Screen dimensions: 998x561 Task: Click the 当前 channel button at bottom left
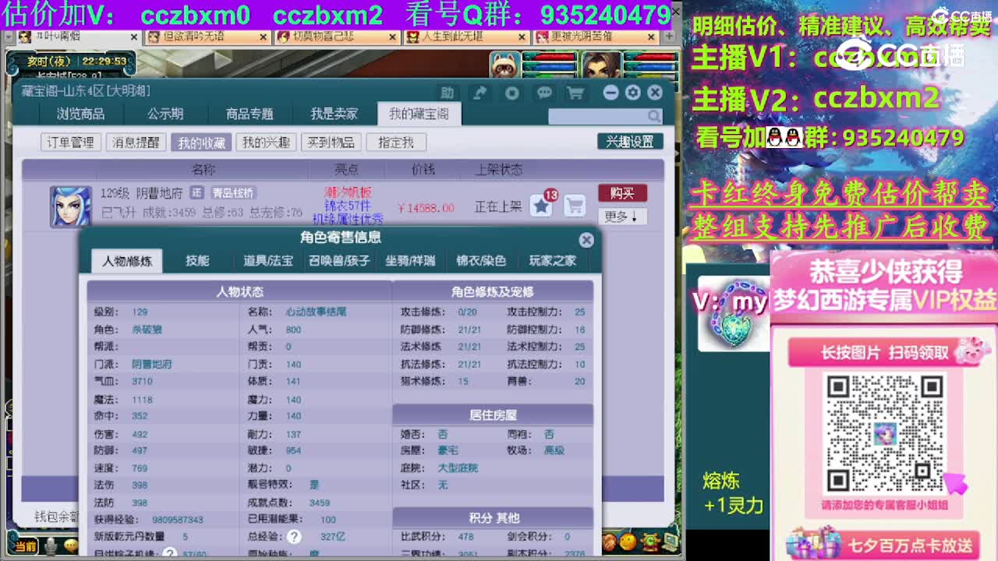click(26, 547)
